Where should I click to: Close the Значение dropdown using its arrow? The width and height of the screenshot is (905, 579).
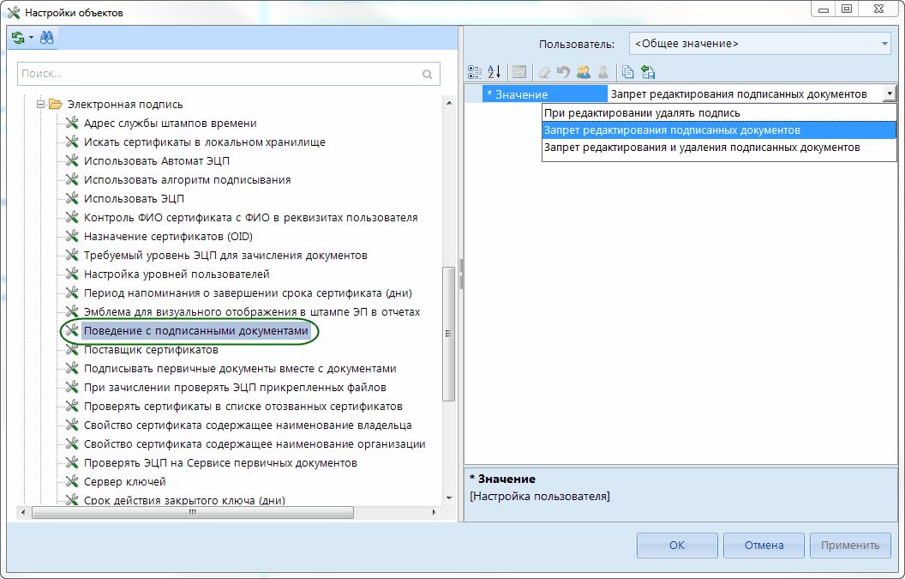(890, 94)
